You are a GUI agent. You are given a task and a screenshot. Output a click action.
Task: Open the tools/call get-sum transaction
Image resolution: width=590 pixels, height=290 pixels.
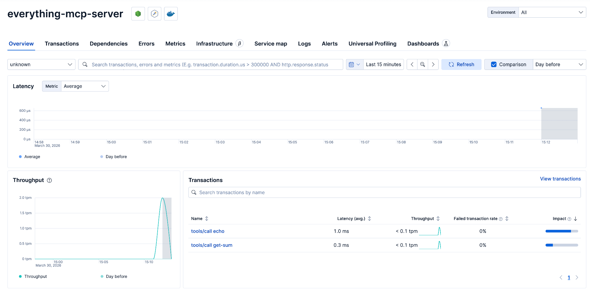coord(212,245)
